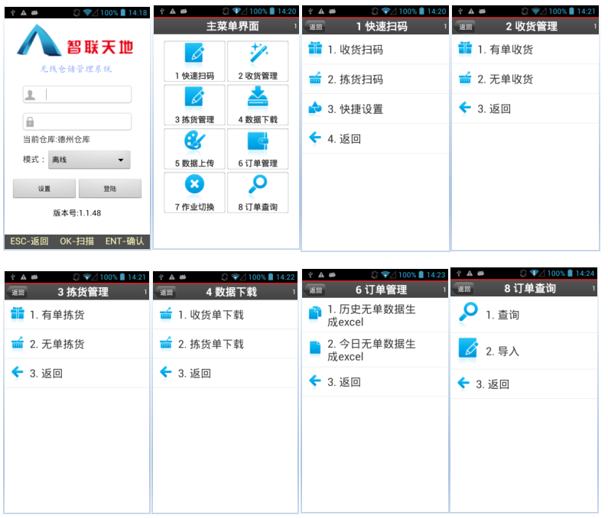Click text 当前仓库:德州仓库
The width and height of the screenshot is (608, 518).
[x=57, y=140]
